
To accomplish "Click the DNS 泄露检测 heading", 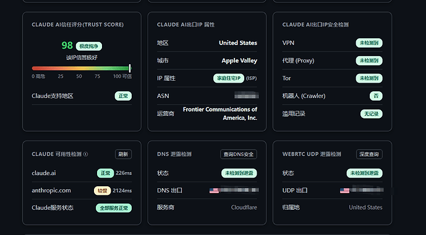I will point(174,154).
